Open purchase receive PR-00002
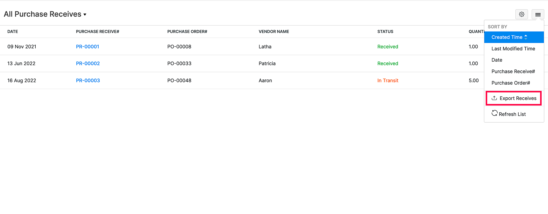Screen dimensions: 548x214 pyautogui.click(x=88, y=63)
